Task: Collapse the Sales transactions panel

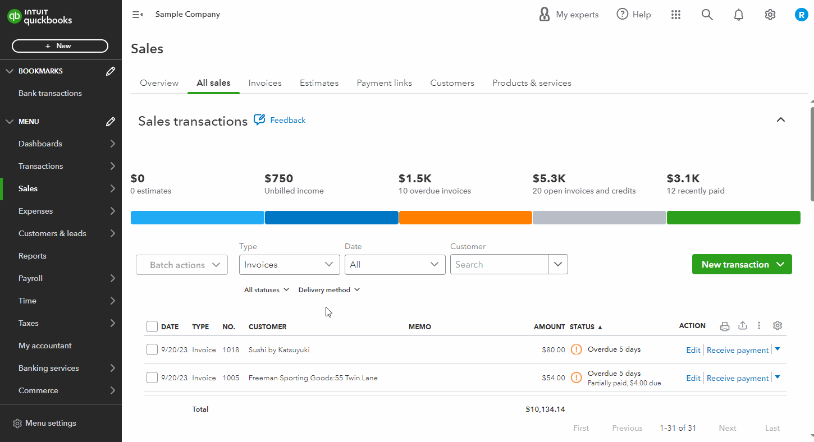Action: [781, 120]
